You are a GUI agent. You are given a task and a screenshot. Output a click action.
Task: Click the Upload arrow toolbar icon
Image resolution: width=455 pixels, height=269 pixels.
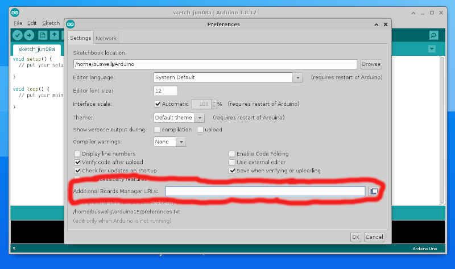[29, 35]
